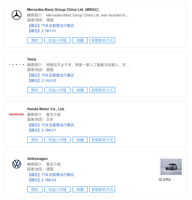Screen dimensions: 192x200
Task: Favorite (收藏) the Mercedes-Benz exhibitor
Action: pyautogui.click(x=80, y=40)
